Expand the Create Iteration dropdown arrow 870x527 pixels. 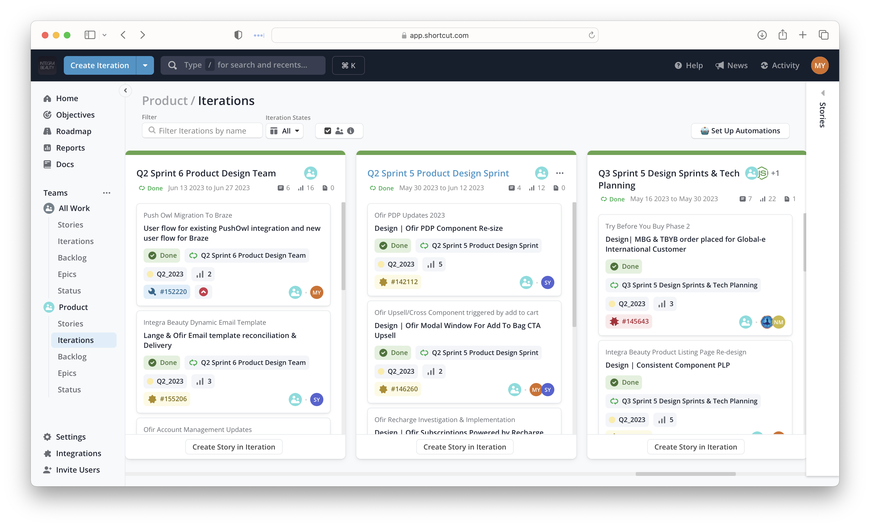145,65
